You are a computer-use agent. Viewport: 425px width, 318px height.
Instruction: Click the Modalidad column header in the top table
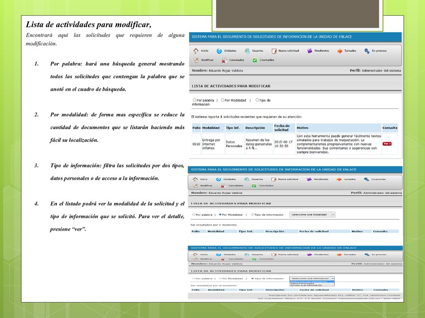pos(213,128)
